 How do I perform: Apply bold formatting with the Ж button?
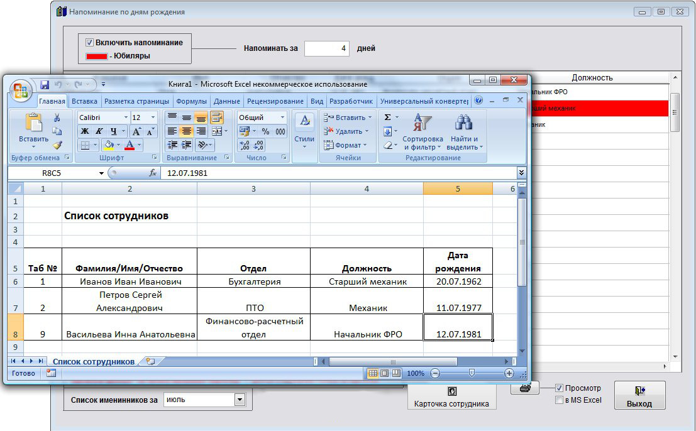pyautogui.click(x=84, y=131)
